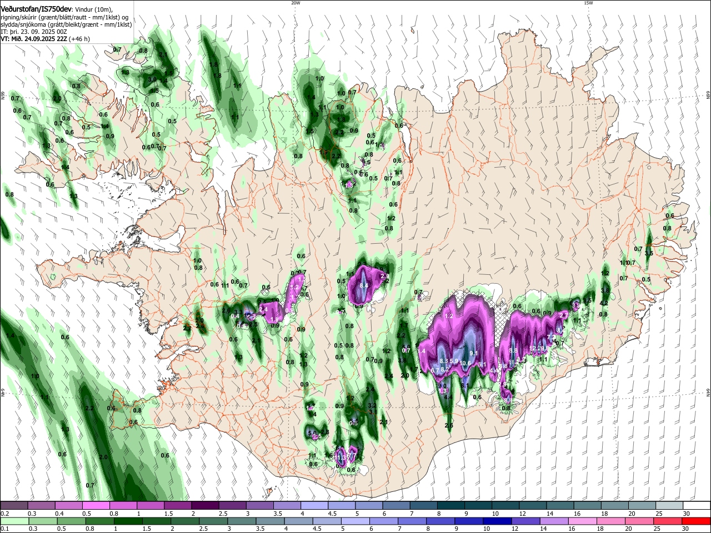Click the 5.0 precipitation value in south Iceland
The height and width of the screenshot is (533, 711).
(312, 433)
